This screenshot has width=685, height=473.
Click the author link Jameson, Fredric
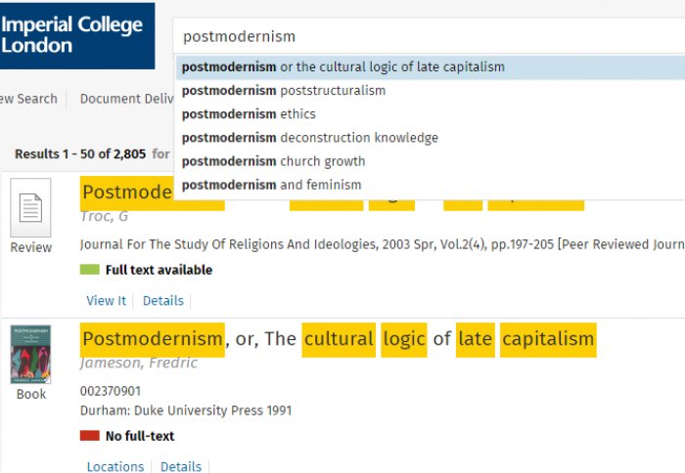coord(139,364)
